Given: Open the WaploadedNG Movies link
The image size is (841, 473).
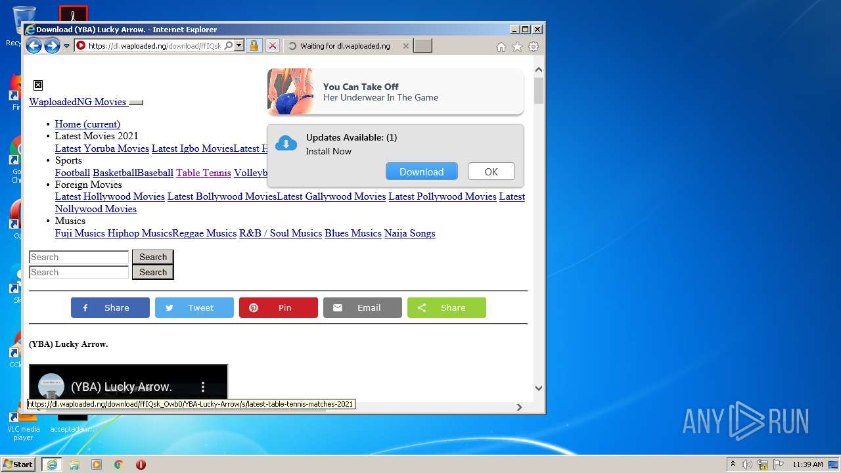Looking at the screenshot, I should 78,102.
